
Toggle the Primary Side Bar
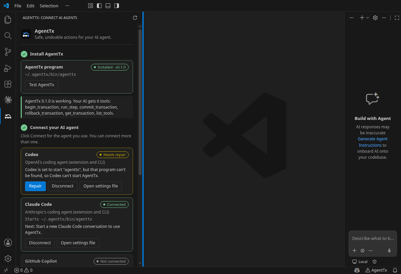[x=99, y=6]
